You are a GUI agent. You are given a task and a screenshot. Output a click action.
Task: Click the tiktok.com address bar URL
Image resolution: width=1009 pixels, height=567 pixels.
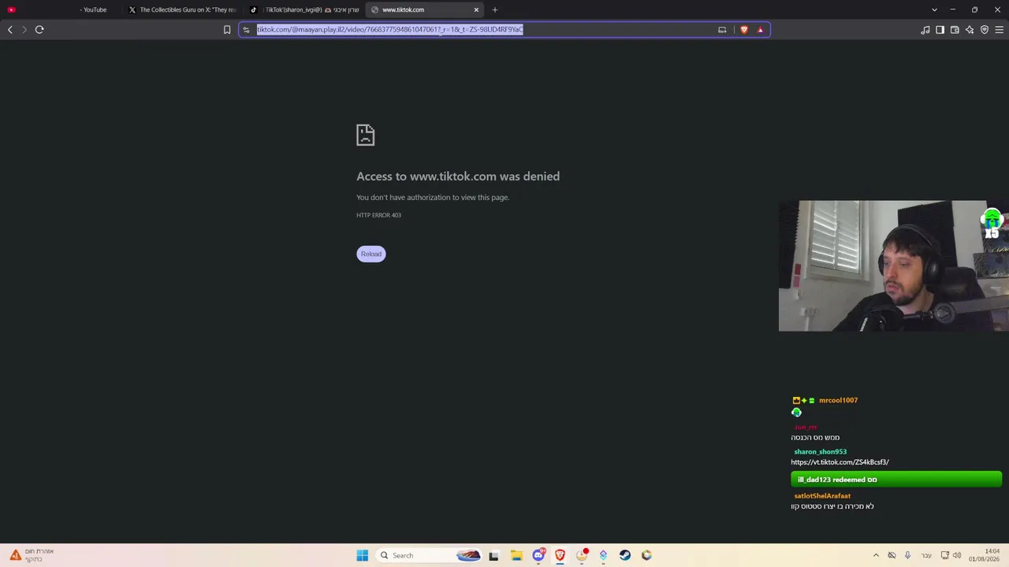389,30
